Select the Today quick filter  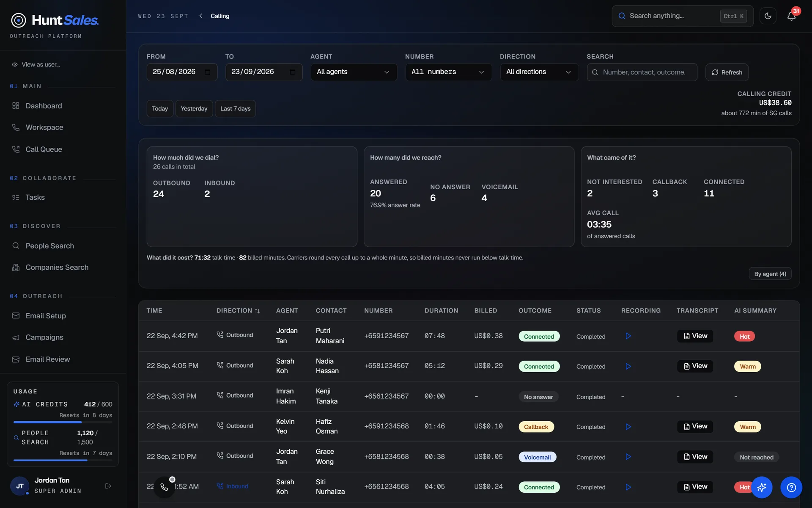click(160, 109)
